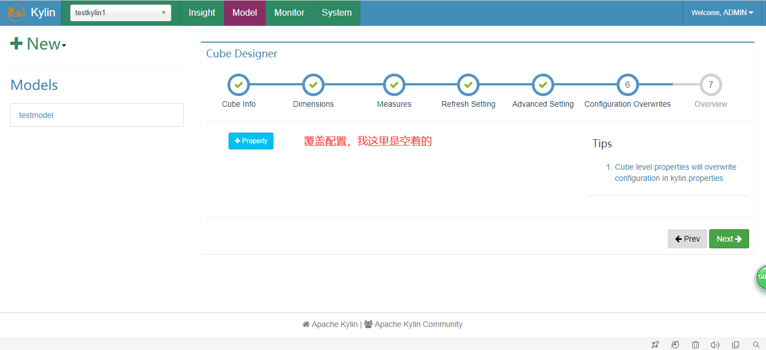The width and height of the screenshot is (766, 350).
Task: Click the circular plus icon in status bar
Action: pos(675,344)
